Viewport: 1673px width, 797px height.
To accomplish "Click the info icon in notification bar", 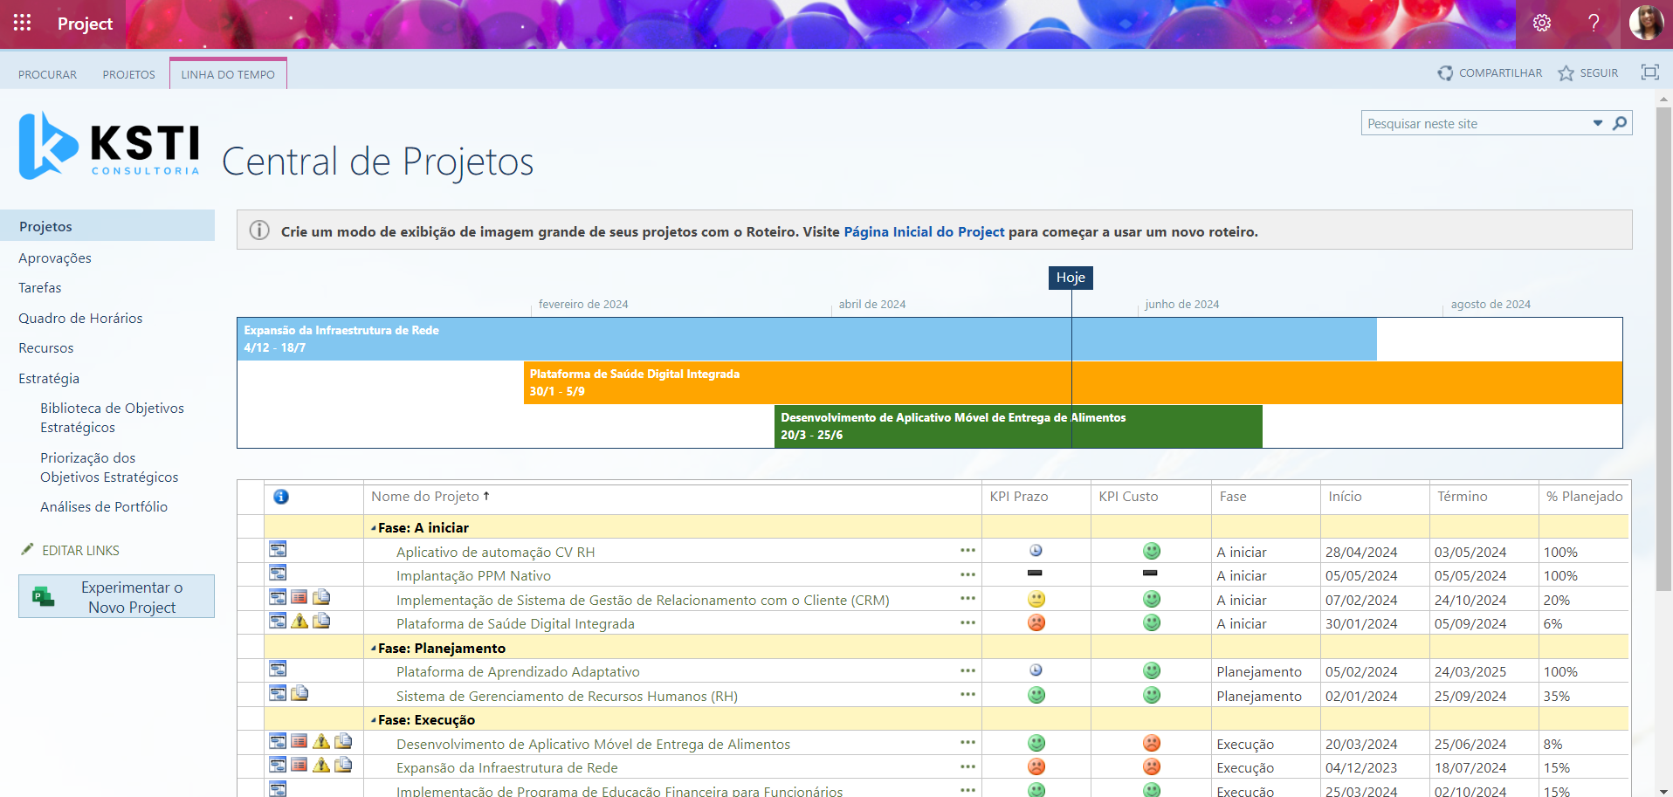I will click(x=259, y=230).
